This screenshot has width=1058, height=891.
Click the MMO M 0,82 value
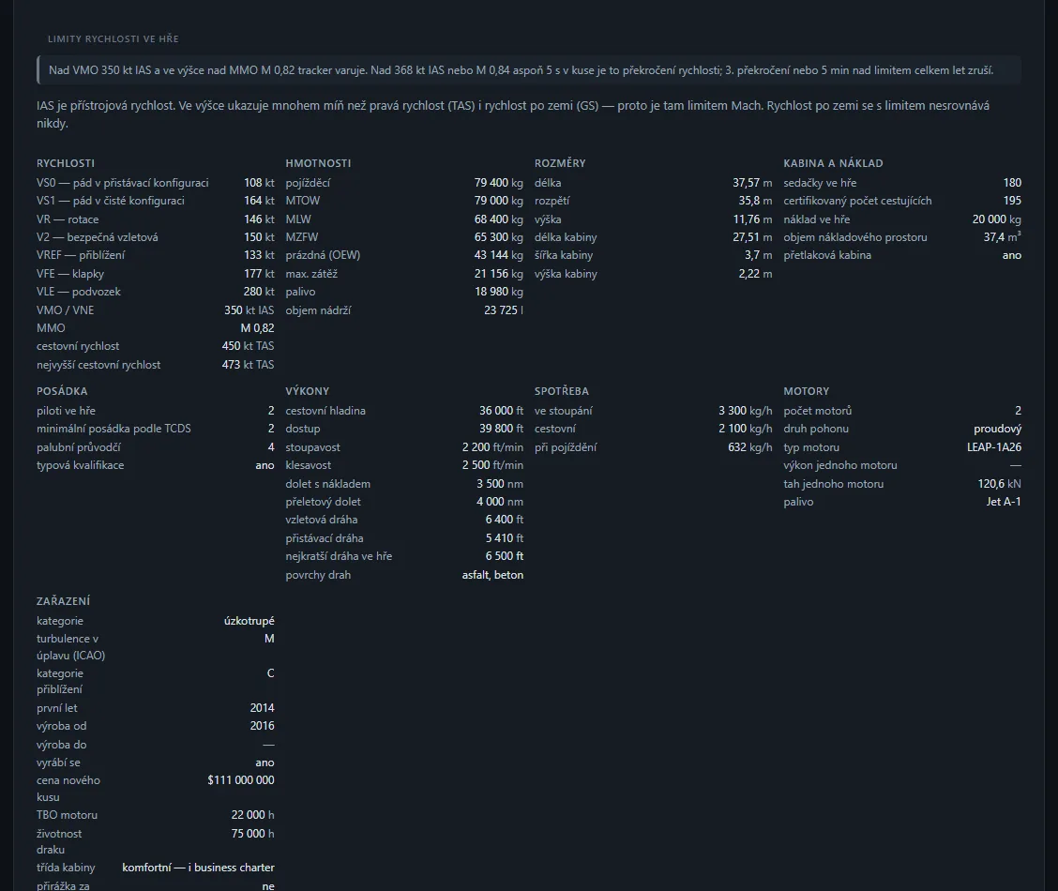[257, 328]
